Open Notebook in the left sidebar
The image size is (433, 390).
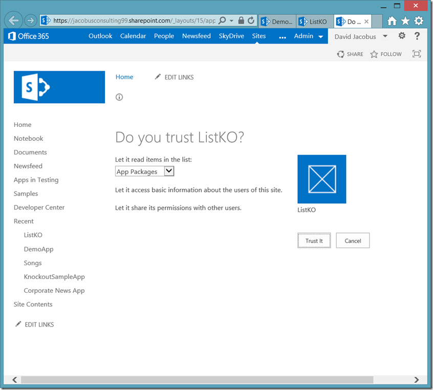point(29,138)
